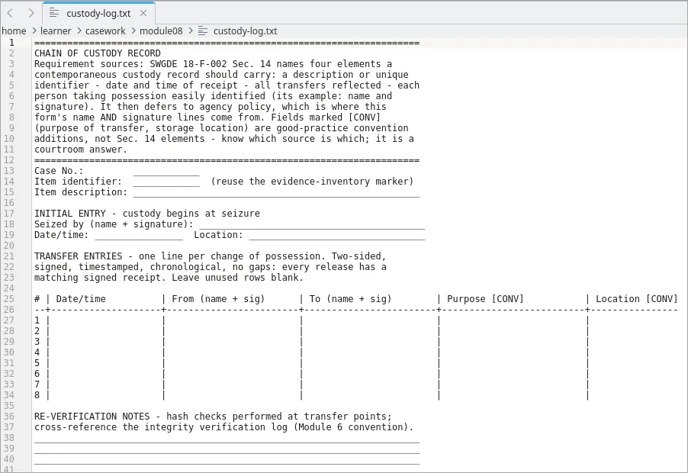This screenshot has width=688, height=473.
Task: Click the 'Item description:' blank line
Action: click(276, 192)
